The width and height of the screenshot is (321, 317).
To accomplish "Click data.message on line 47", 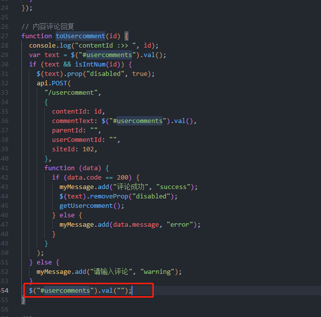I will (x=136, y=225).
